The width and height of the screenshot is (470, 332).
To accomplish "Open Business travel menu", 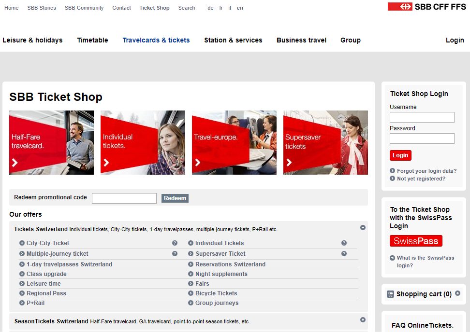I will pyautogui.click(x=302, y=40).
